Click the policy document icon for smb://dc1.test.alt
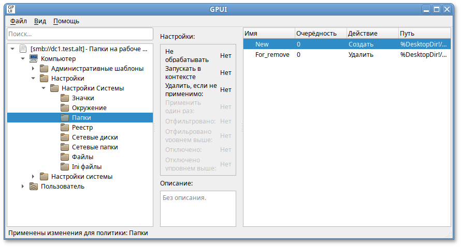Image resolution: width=461 pixels, height=247 pixels. (23, 49)
